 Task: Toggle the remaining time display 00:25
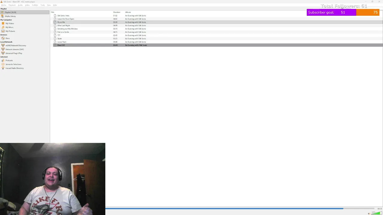[380, 208]
